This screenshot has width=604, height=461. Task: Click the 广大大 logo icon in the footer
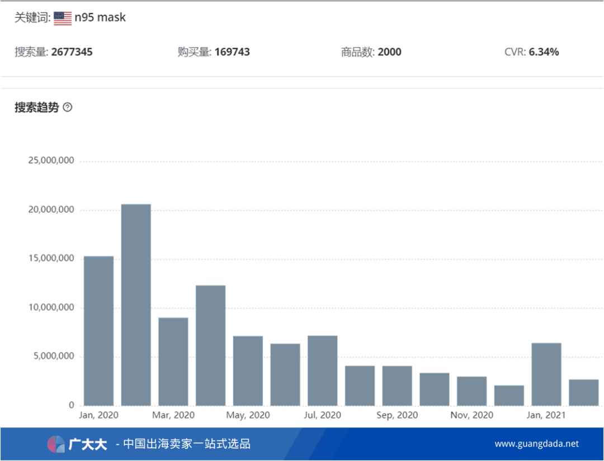coord(56,444)
